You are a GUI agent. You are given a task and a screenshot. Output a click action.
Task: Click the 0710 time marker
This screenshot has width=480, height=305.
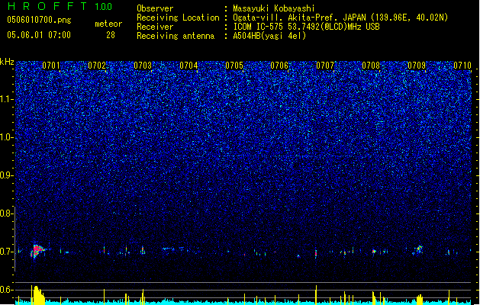pyautogui.click(x=462, y=66)
